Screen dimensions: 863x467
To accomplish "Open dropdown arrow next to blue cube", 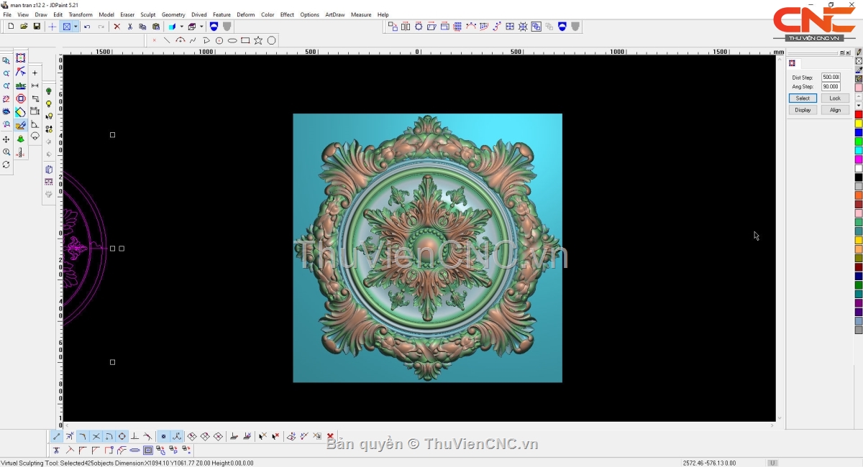I will click(x=181, y=27).
